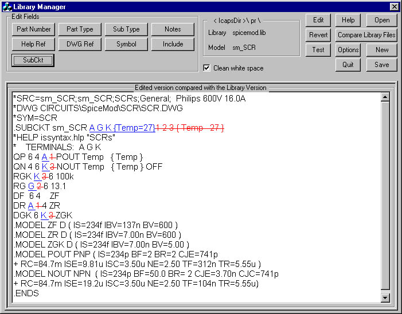This screenshot has height=314, width=402.
Task: Activate the SubCkt button
Action: click(x=33, y=60)
